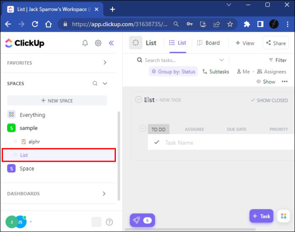Click the browser zoom magnifier icon
Image resolution: width=295 pixels, height=232 pixels.
176,24
